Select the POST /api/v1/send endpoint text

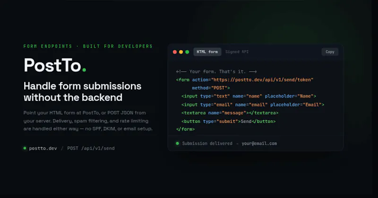coord(91,148)
